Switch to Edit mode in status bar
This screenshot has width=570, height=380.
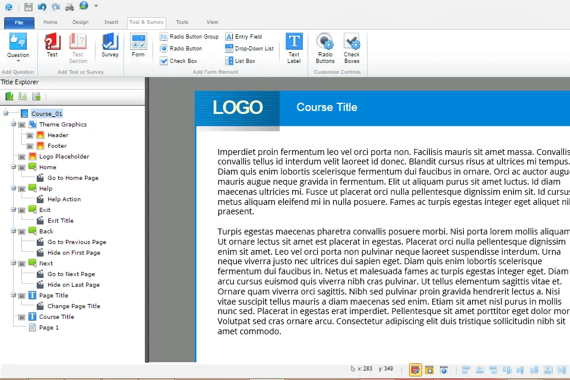tap(415, 370)
